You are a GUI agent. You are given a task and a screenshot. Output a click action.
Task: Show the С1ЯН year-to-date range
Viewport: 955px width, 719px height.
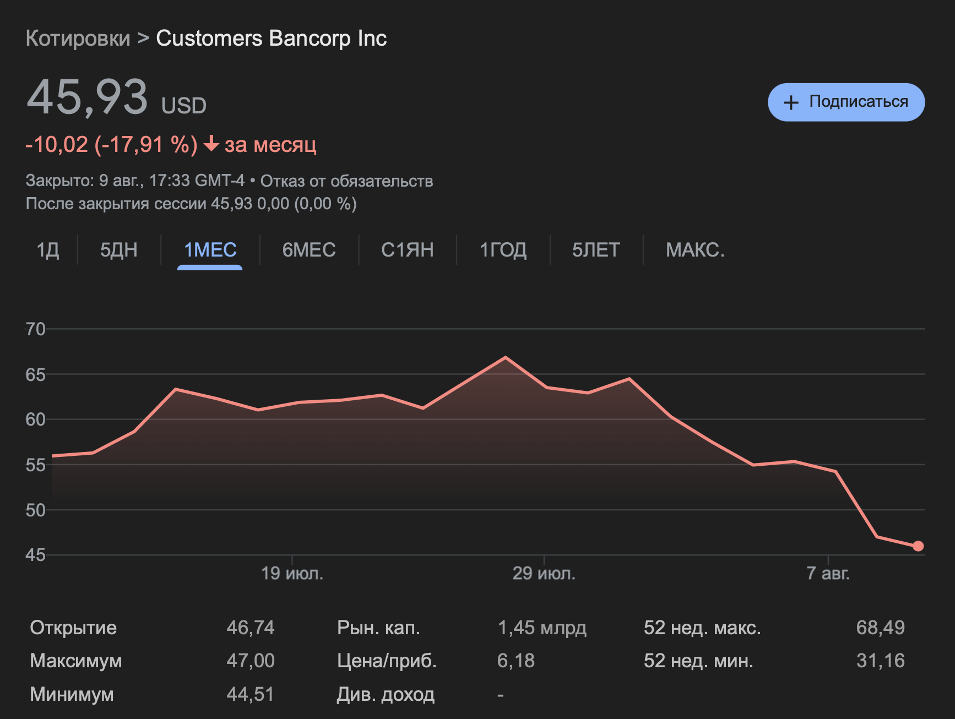(407, 250)
